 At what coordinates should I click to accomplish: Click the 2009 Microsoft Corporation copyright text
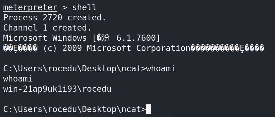tap(126, 48)
